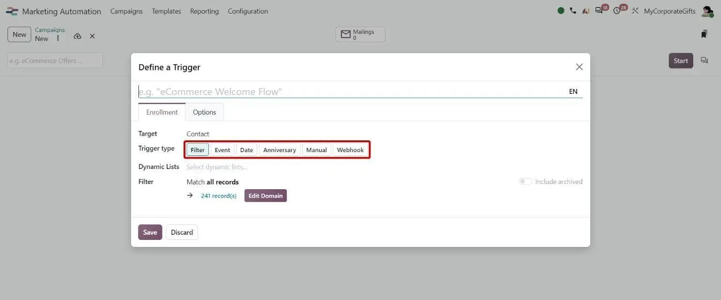Switch to the Options tab
Image resolution: width=721 pixels, height=300 pixels.
click(205, 112)
